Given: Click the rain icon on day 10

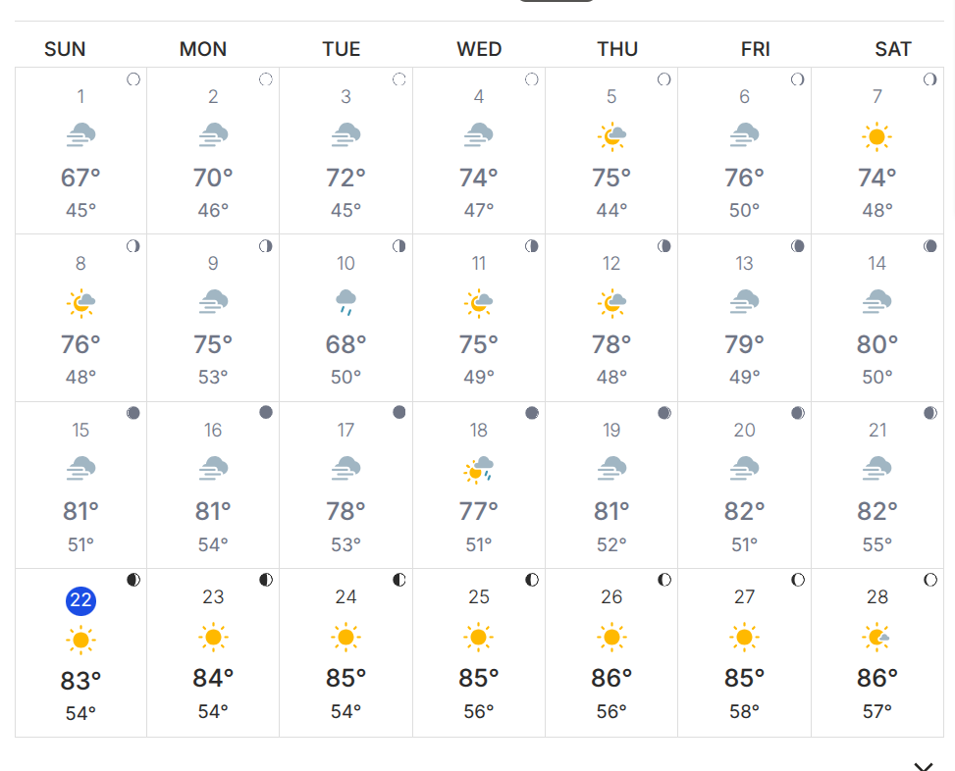Looking at the screenshot, I should (x=345, y=302).
